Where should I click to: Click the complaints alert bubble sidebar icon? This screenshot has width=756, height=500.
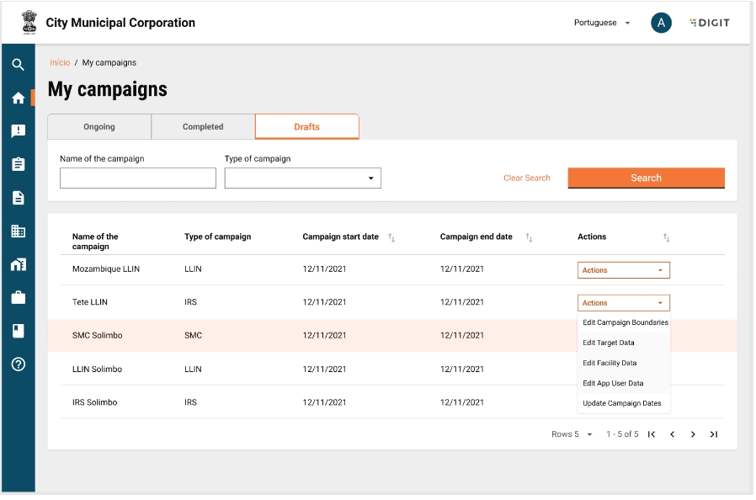18,131
